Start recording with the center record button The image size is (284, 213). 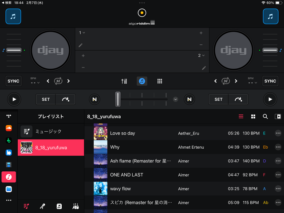(142, 13)
